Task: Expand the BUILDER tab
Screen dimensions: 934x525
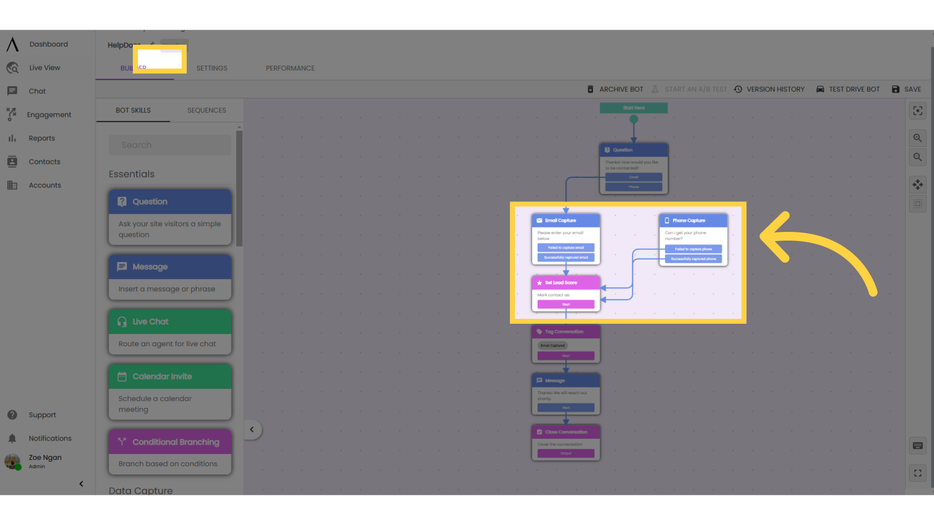Action: pyautogui.click(x=135, y=68)
